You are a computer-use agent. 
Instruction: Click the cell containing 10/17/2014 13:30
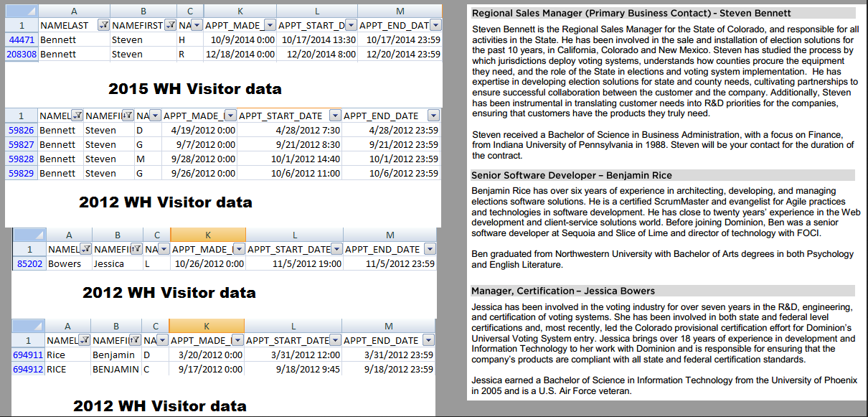tap(317, 39)
